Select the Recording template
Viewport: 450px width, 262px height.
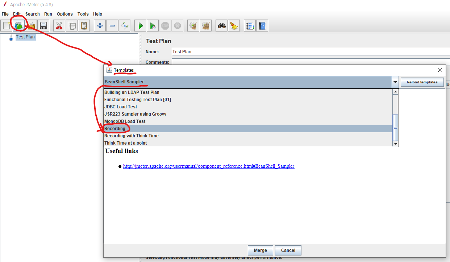pyautogui.click(x=248, y=129)
